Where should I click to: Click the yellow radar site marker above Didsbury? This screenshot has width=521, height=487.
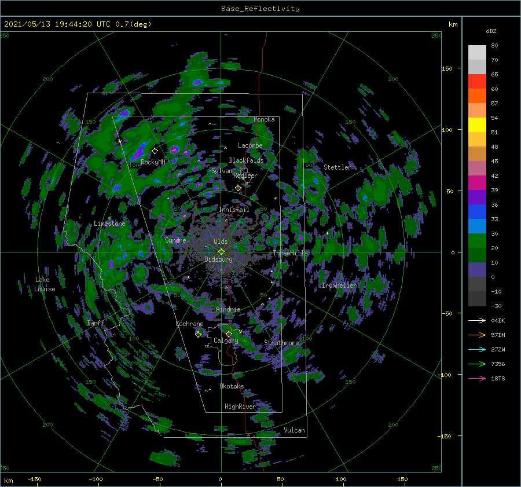pos(221,252)
